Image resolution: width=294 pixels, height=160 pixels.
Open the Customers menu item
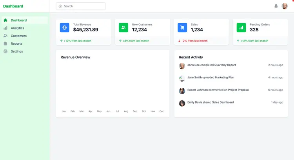tap(25, 36)
